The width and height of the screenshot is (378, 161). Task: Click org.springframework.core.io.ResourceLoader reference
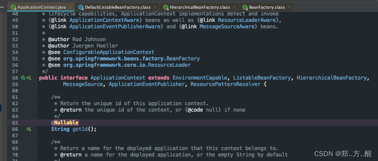[x=127, y=65]
